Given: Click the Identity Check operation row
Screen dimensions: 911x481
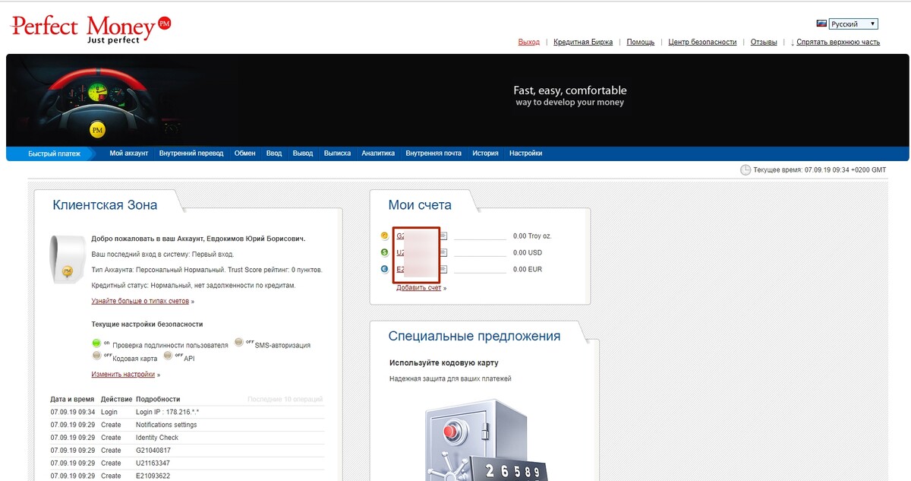Looking at the screenshot, I should pyautogui.click(x=157, y=438).
